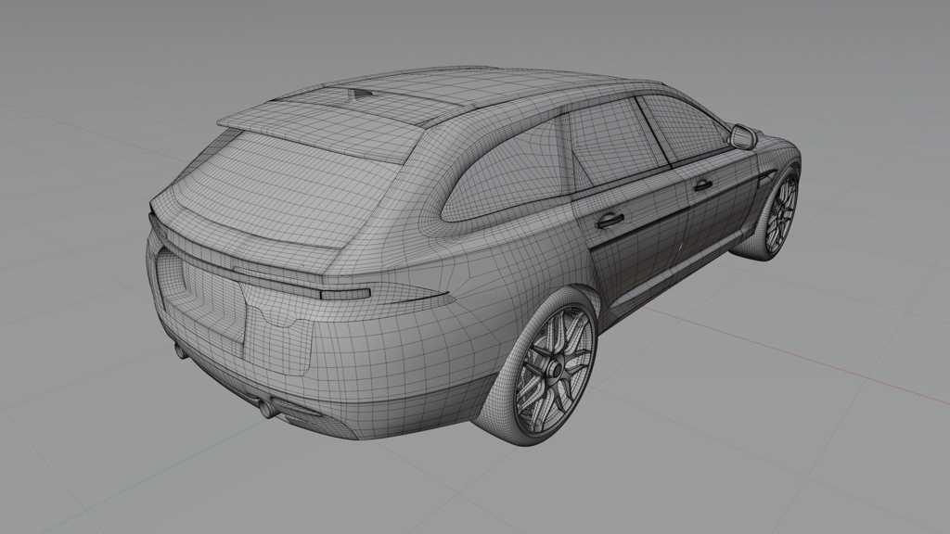Select the rear door handle
Image resolution: width=950 pixels, height=534 pixels.
point(610,221)
